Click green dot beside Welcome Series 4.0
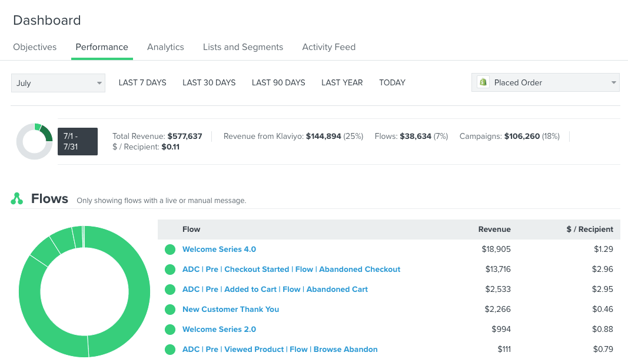Viewport: 628px width, 359px height. click(170, 249)
